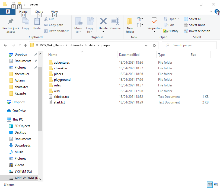Open Rezepte in navigation pane
Screen dimensions: 220x188
20,93
